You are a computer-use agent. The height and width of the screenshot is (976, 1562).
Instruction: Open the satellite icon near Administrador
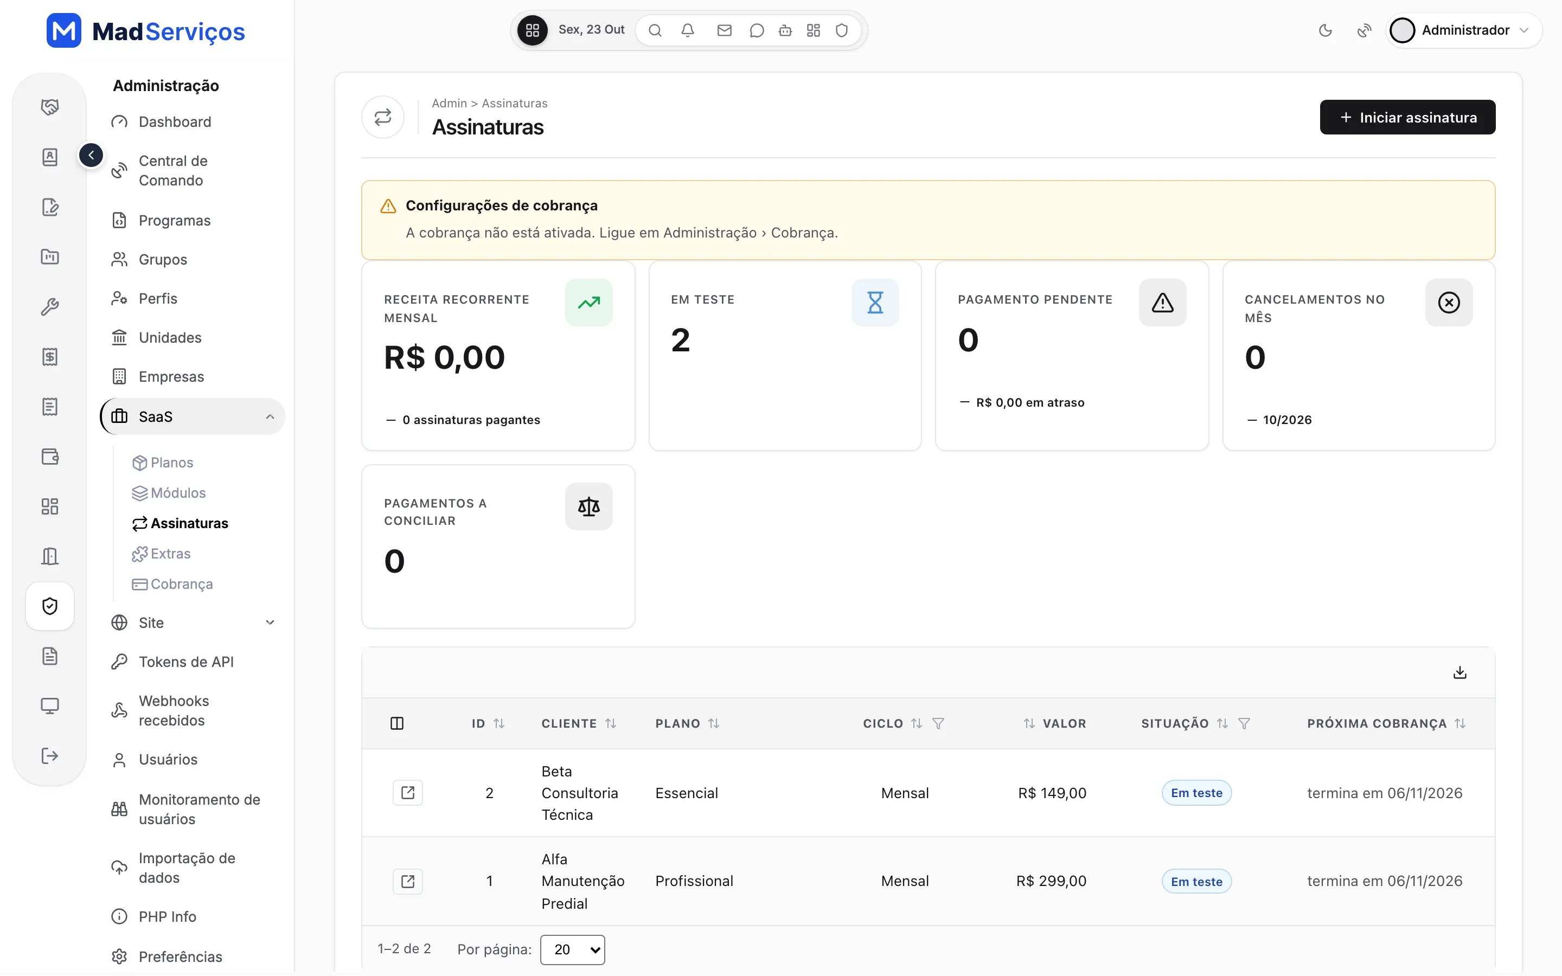point(1364,30)
